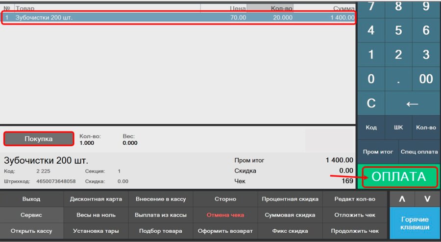Tap digit 9 on the keypad

pos(426,9)
